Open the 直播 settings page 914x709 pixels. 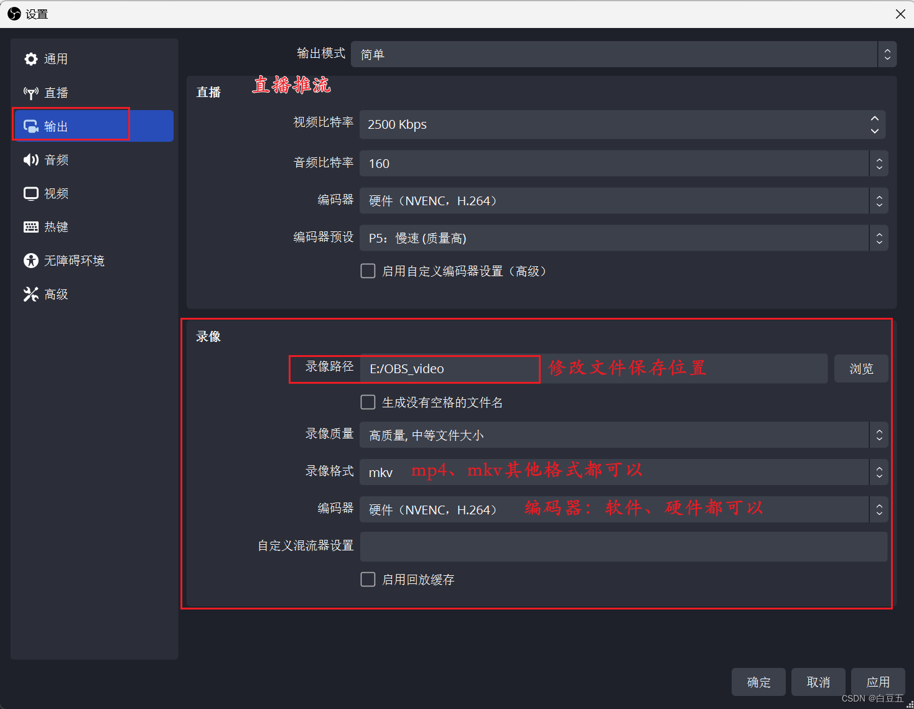coord(93,93)
